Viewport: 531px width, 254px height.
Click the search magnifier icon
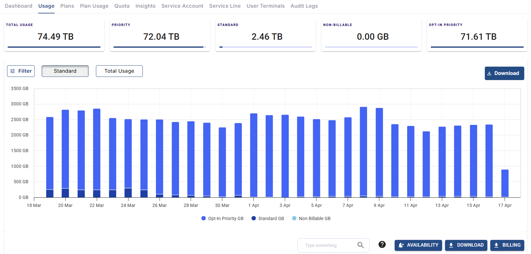360,245
